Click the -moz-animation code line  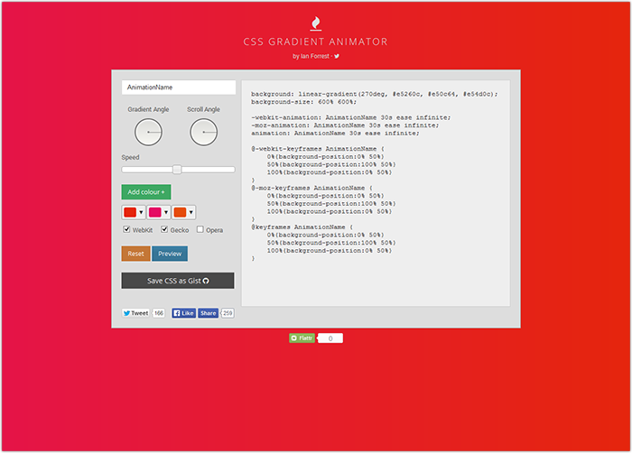(345, 125)
